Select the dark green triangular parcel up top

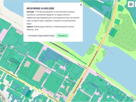[107, 12]
